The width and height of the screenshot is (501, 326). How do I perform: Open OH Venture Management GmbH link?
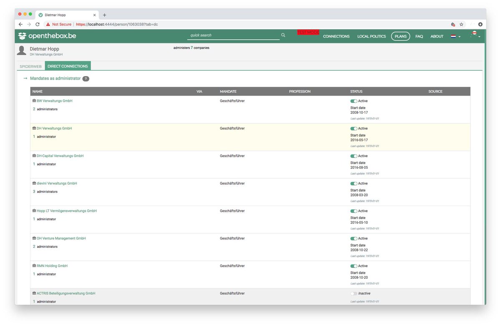pyautogui.click(x=61, y=238)
